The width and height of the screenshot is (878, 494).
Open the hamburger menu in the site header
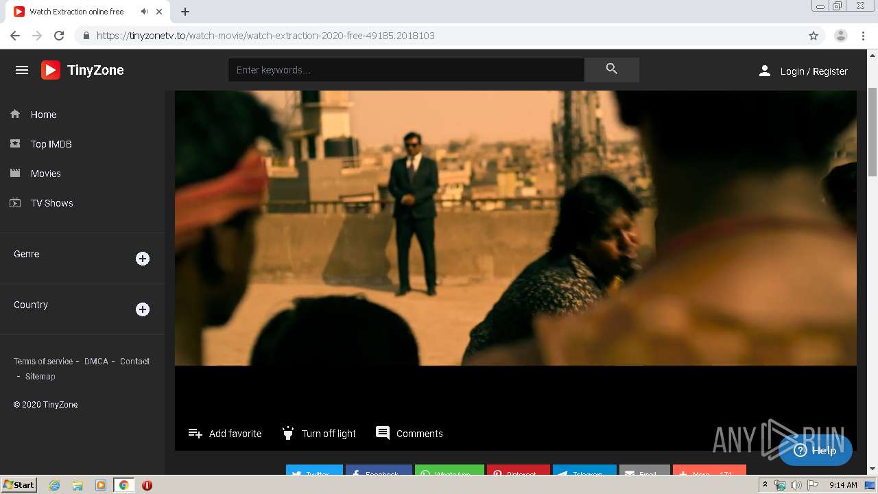pyautogui.click(x=22, y=70)
